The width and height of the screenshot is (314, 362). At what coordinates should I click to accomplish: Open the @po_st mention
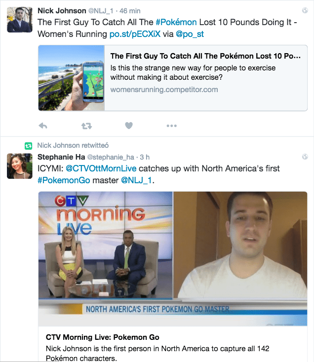pos(190,34)
